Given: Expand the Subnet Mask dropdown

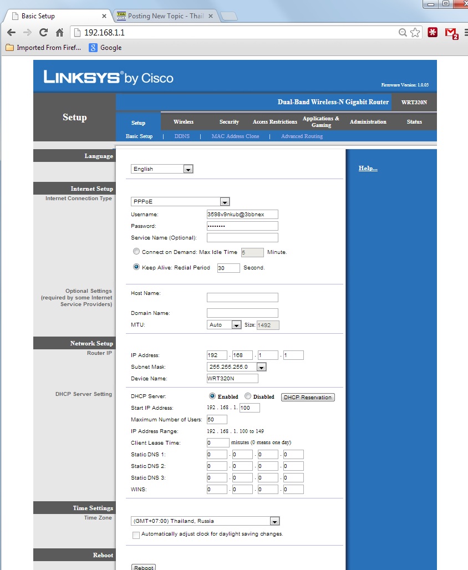Looking at the screenshot, I should pyautogui.click(x=236, y=367).
